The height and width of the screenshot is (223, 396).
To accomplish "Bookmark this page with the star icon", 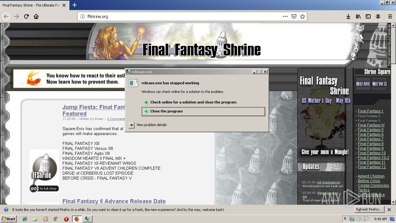I will point(303,16).
